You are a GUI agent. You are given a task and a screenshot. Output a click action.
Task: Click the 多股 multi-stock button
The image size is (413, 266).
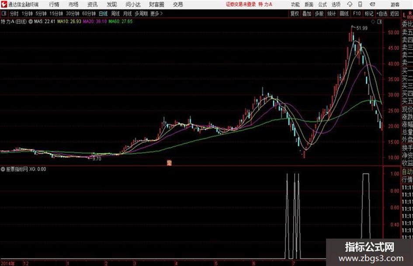[319, 14]
